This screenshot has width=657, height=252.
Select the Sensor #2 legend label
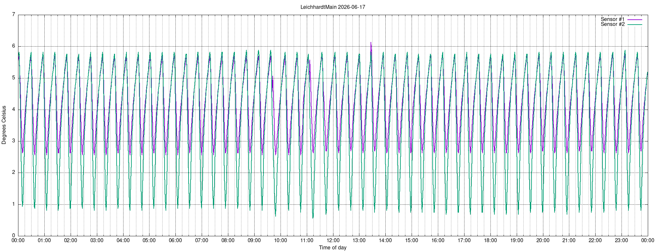613,24
